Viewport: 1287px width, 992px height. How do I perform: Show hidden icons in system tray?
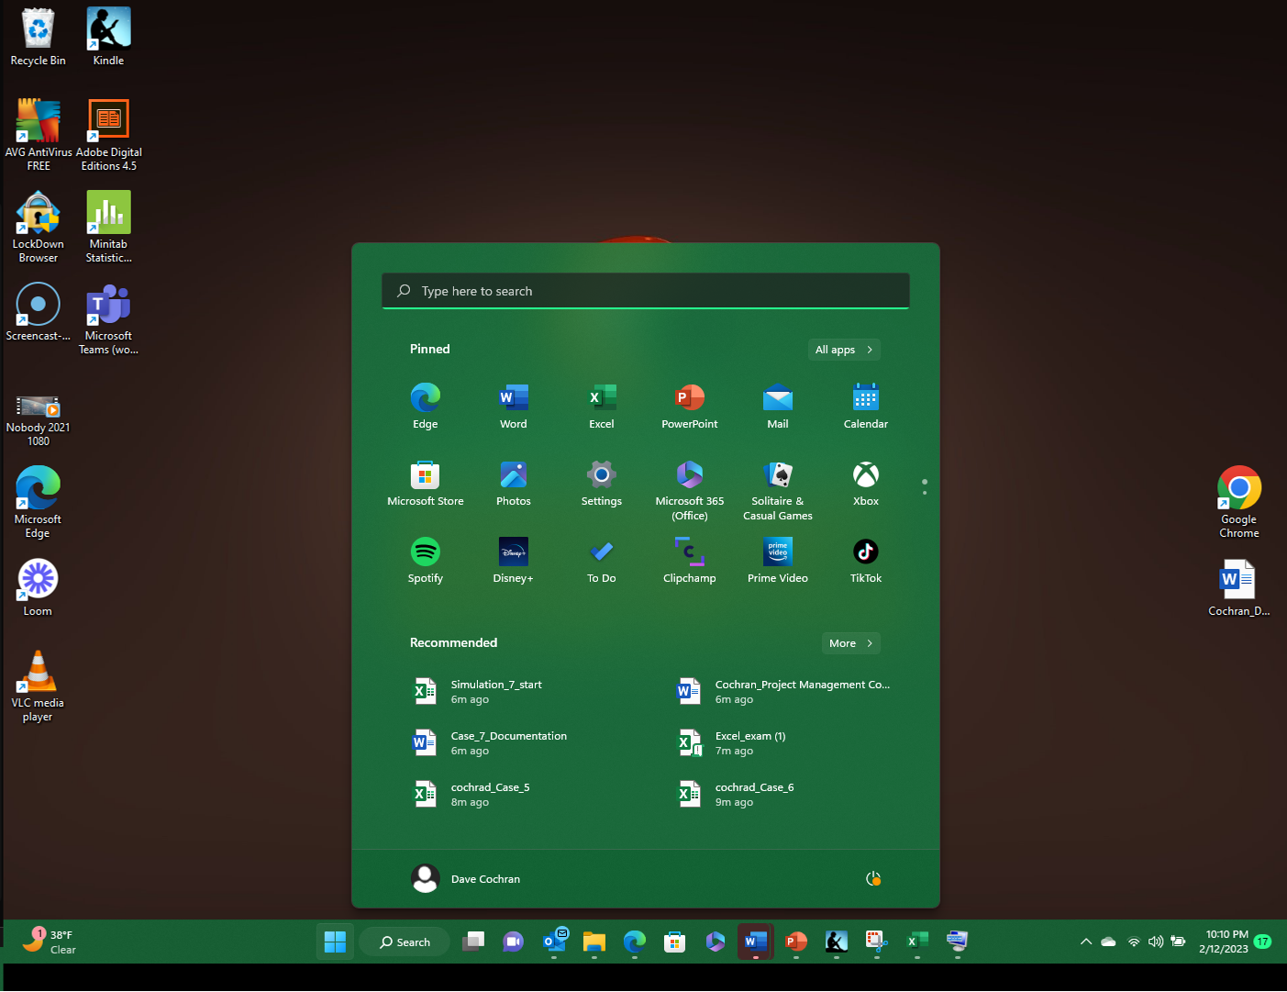pyautogui.click(x=1086, y=942)
